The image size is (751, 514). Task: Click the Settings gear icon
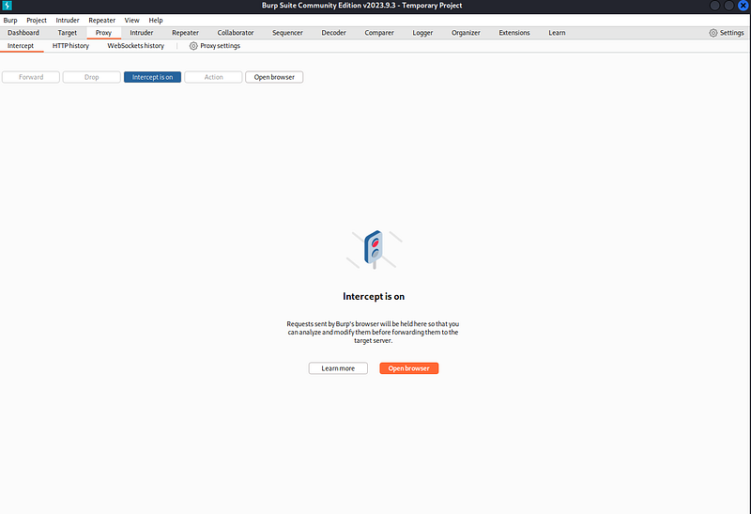point(713,33)
